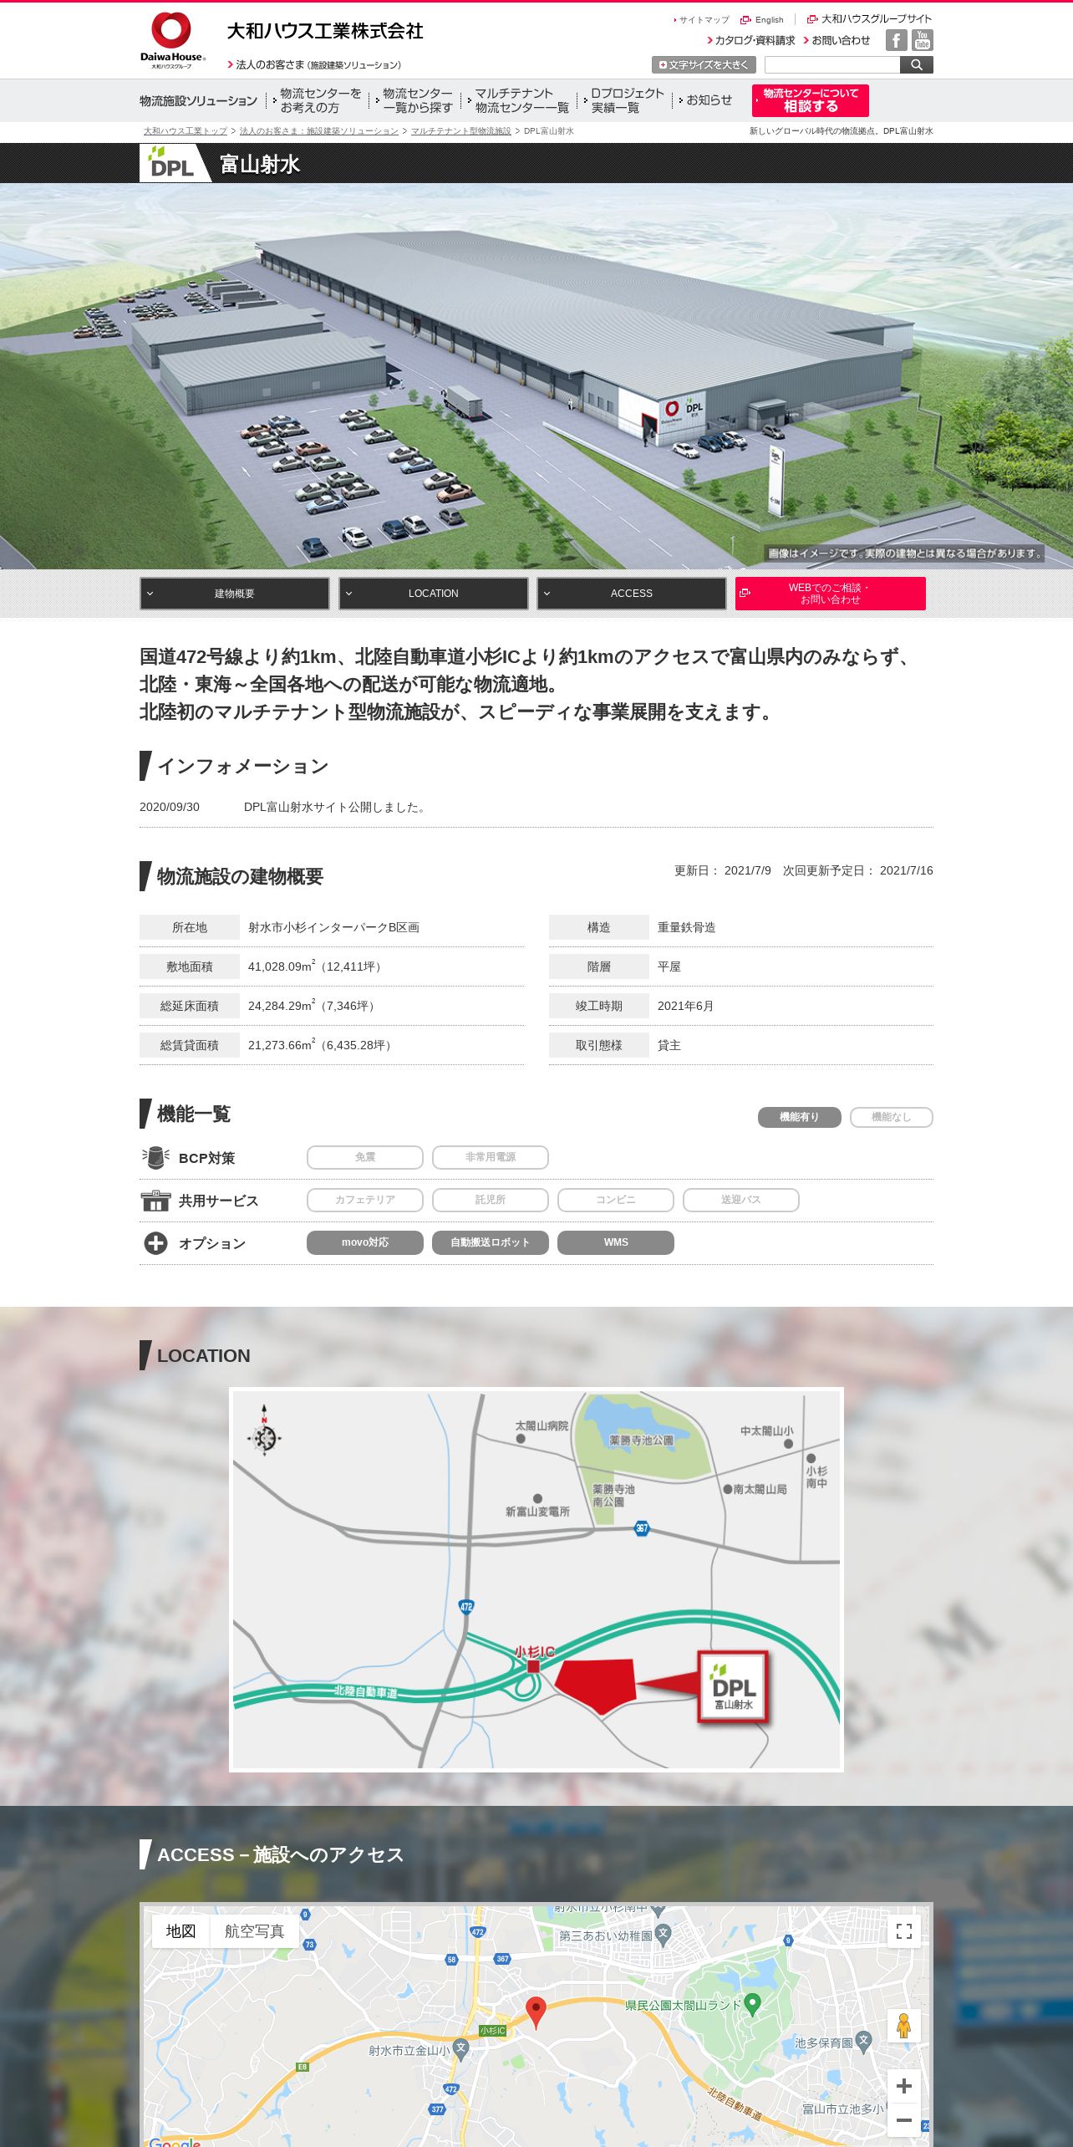Open 物流センターをお考えの方 menu
The width and height of the screenshot is (1073, 2147).
click(318, 100)
